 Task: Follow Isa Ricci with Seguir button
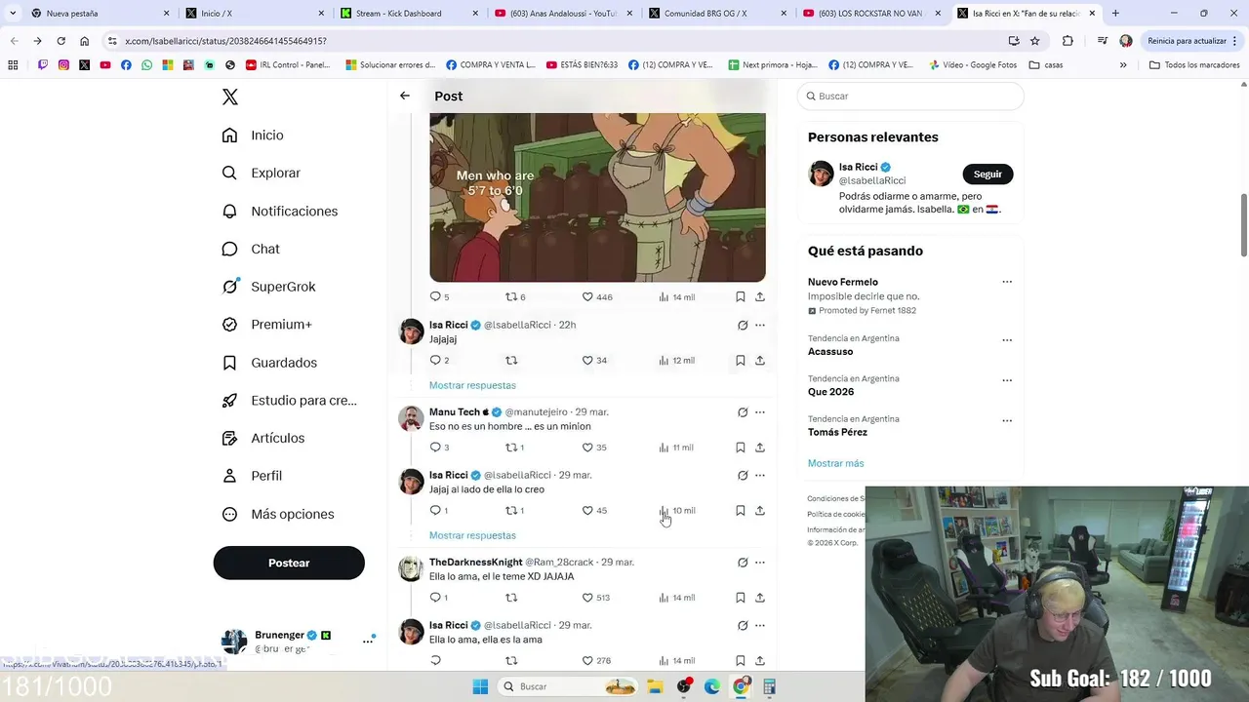[987, 175]
